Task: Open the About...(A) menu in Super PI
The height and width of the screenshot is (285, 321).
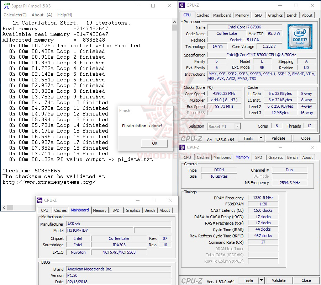Action: click(x=42, y=15)
